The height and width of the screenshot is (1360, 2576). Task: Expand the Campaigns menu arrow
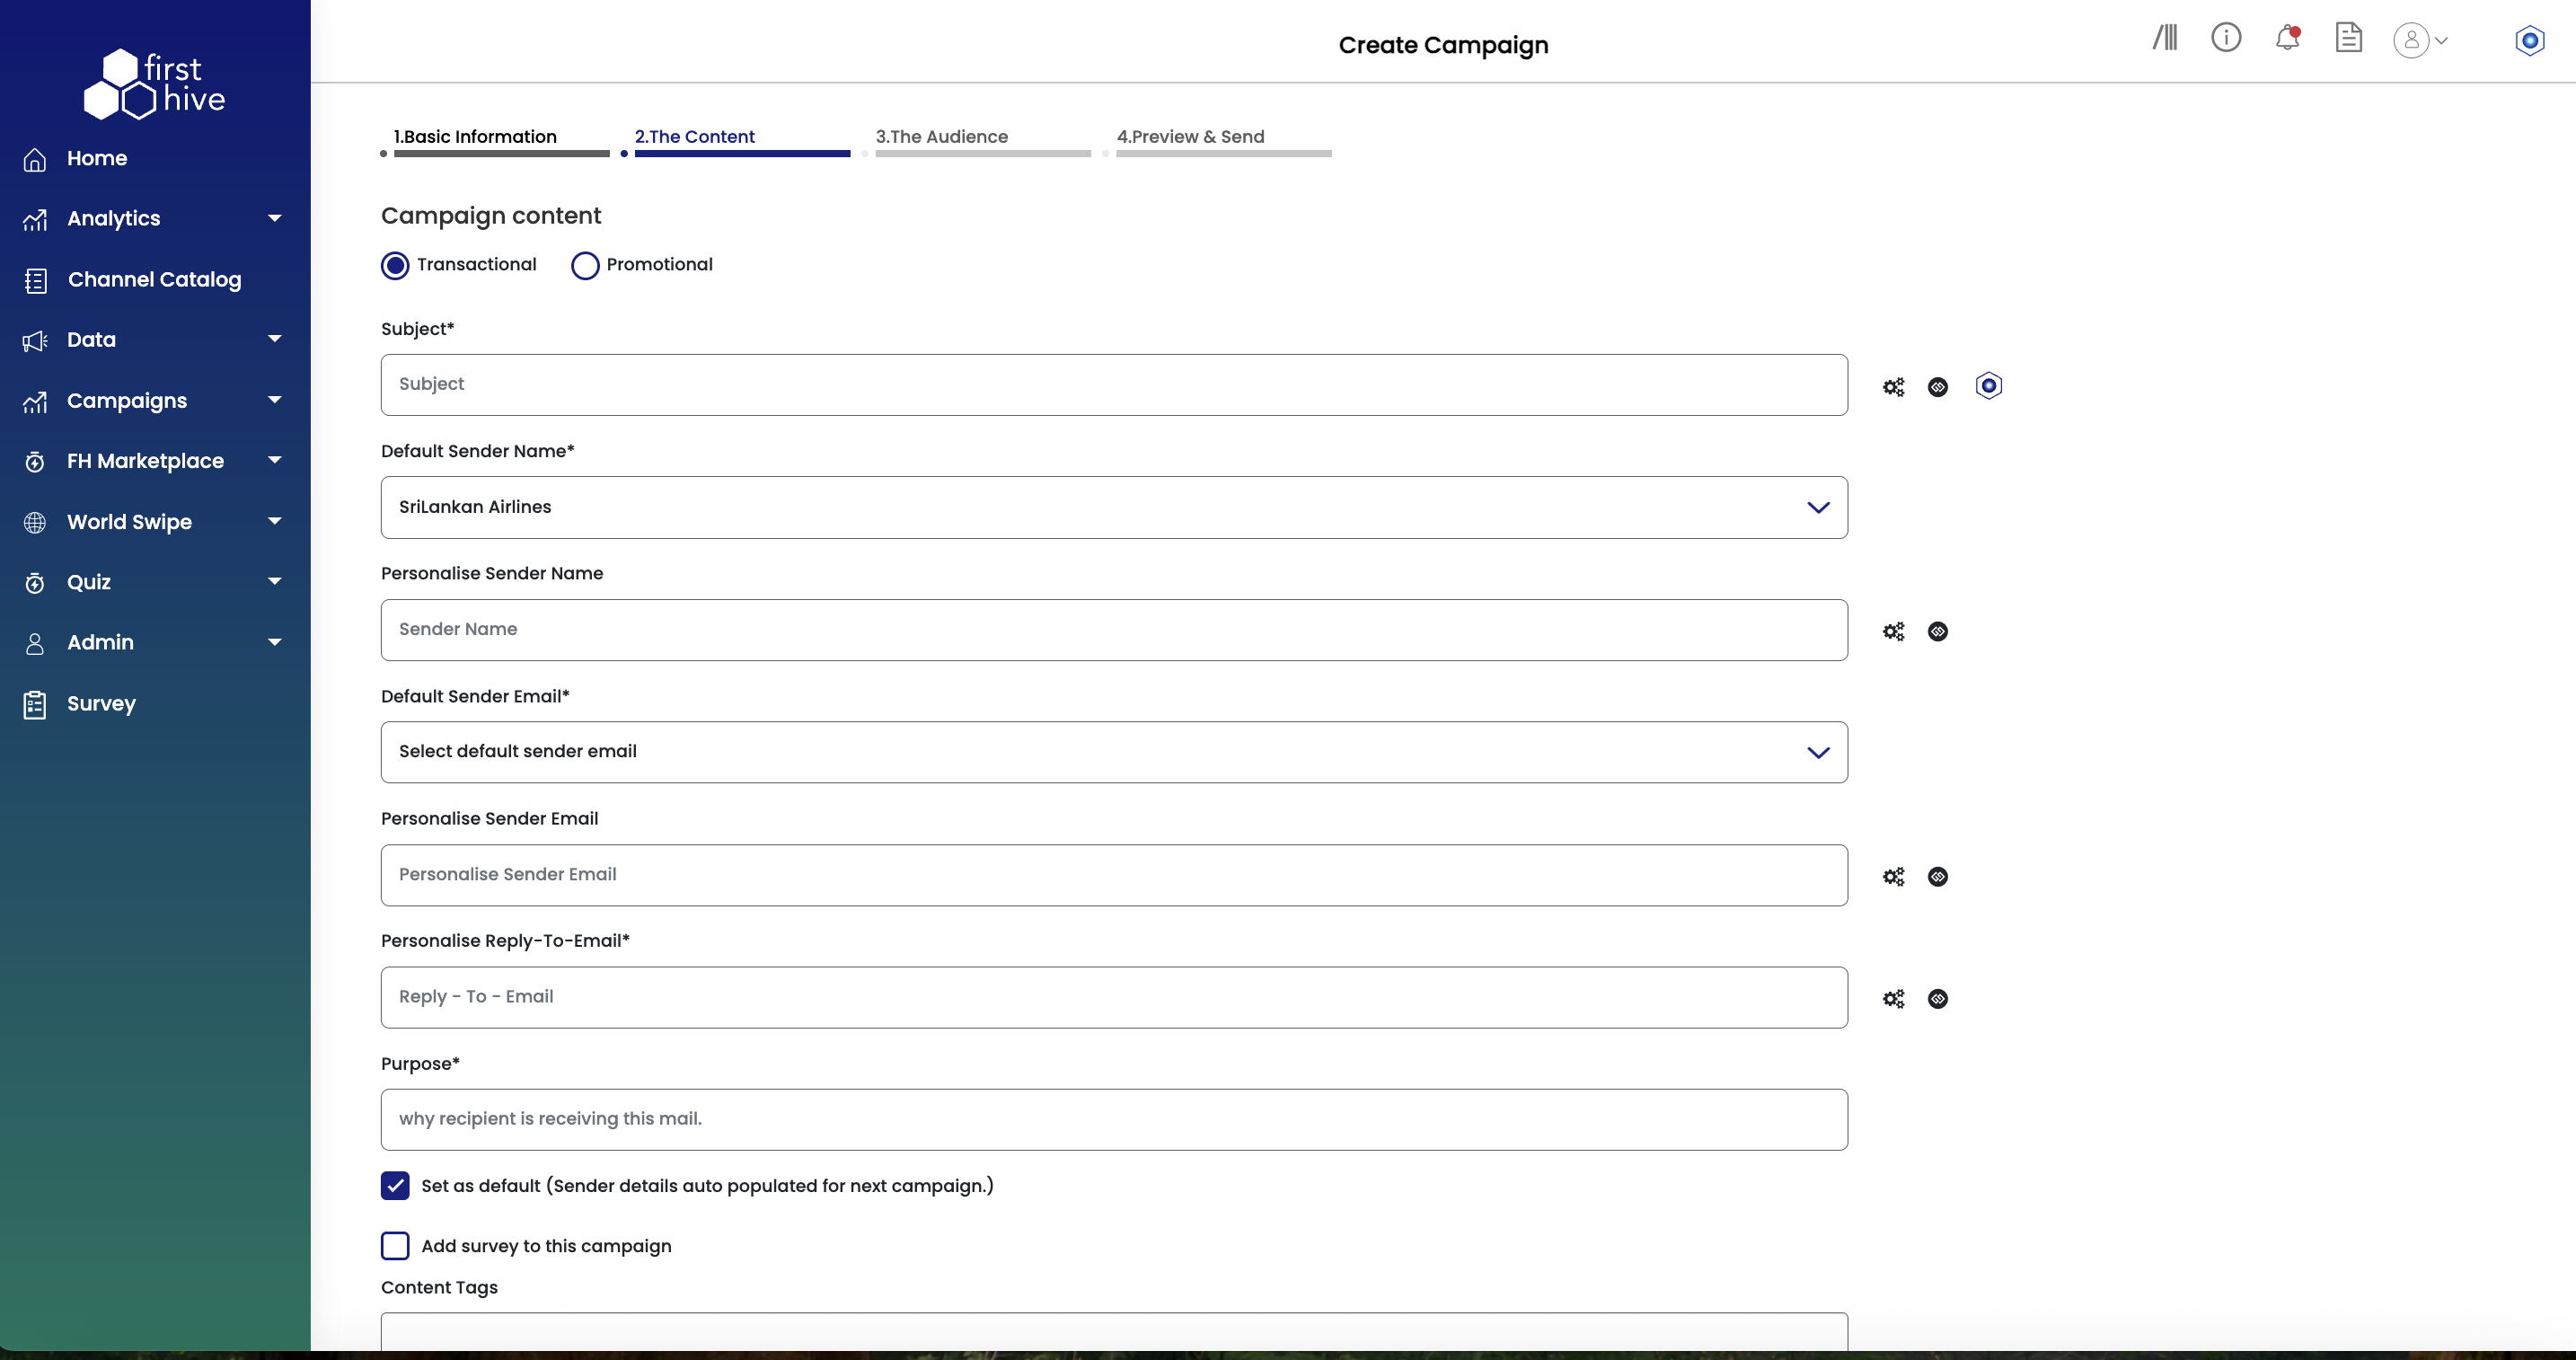pyautogui.click(x=274, y=400)
